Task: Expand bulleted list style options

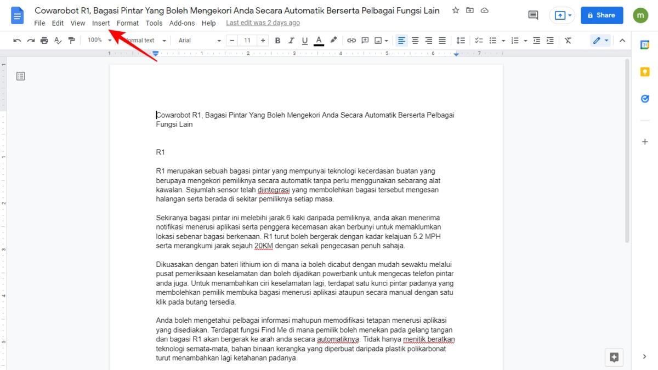Action: click(x=503, y=41)
